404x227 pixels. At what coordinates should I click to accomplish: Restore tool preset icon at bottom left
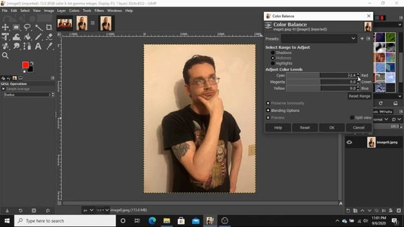point(21,210)
